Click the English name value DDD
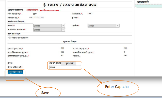 point(90,13)
